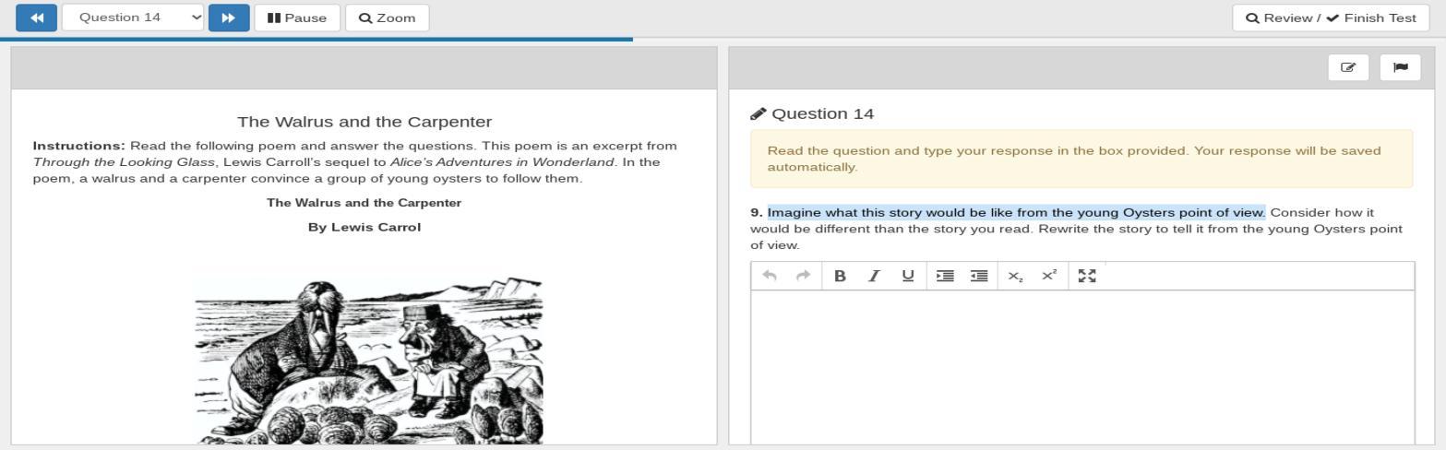Advance to next question with forward button
1446x450 pixels.
[x=229, y=18]
